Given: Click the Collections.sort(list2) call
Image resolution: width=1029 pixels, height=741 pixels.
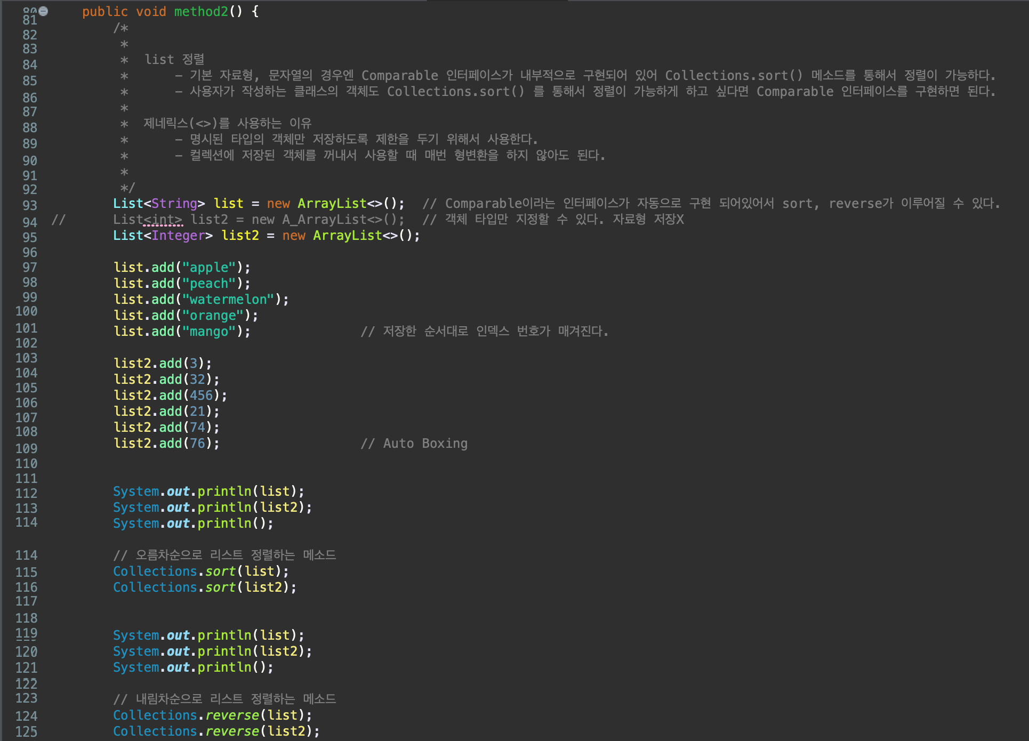Looking at the screenshot, I should pyautogui.click(x=205, y=587).
